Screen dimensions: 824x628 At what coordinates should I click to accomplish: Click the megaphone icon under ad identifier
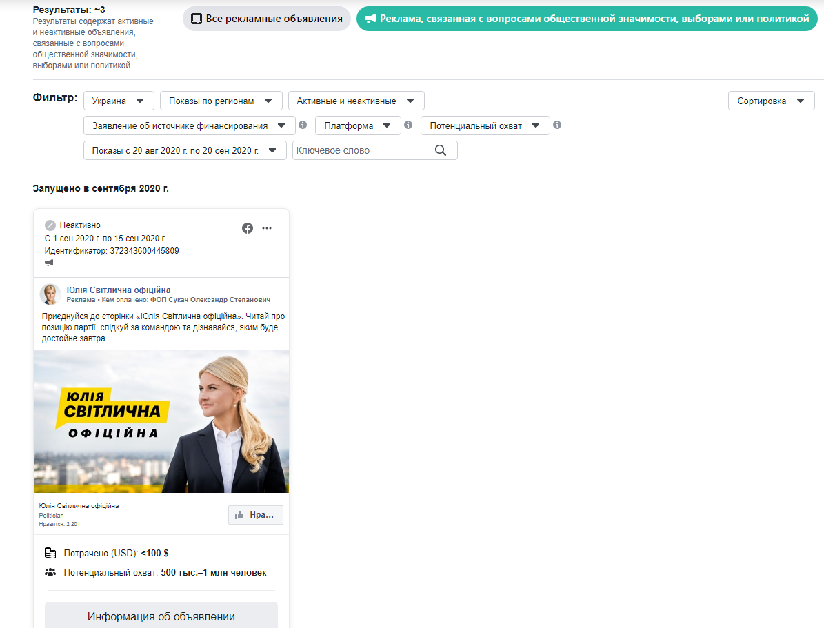click(x=50, y=263)
